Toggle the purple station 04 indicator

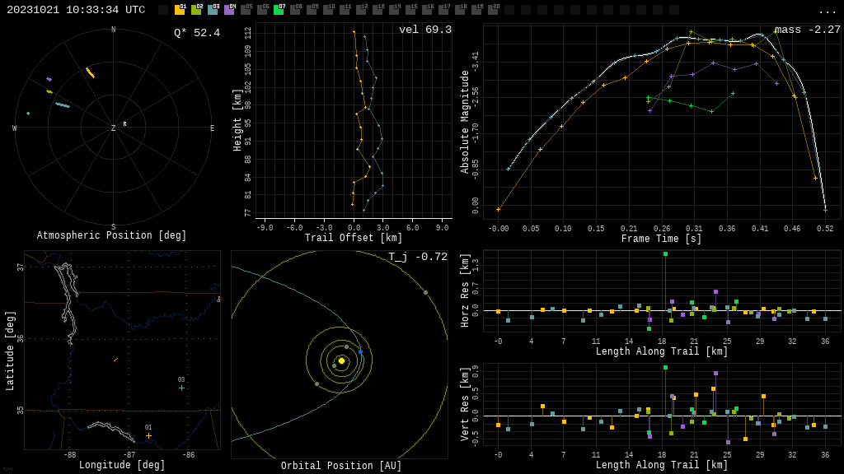click(x=229, y=10)
